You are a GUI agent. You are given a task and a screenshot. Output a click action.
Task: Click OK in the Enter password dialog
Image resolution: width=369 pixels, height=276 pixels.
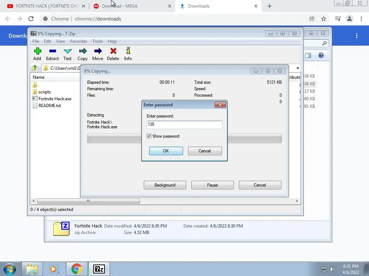tap(166, 151)
